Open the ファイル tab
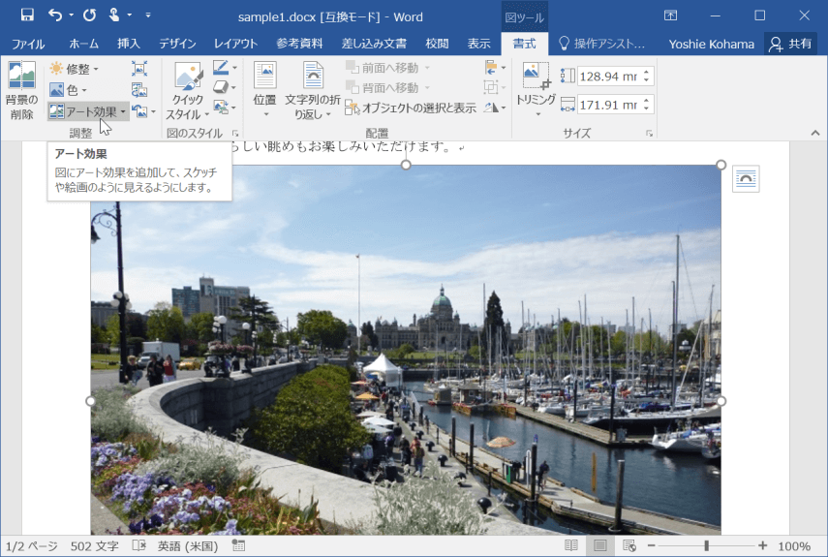Image resolution: width=828 pixels, height=557 pixels. [x=28, y=44]
